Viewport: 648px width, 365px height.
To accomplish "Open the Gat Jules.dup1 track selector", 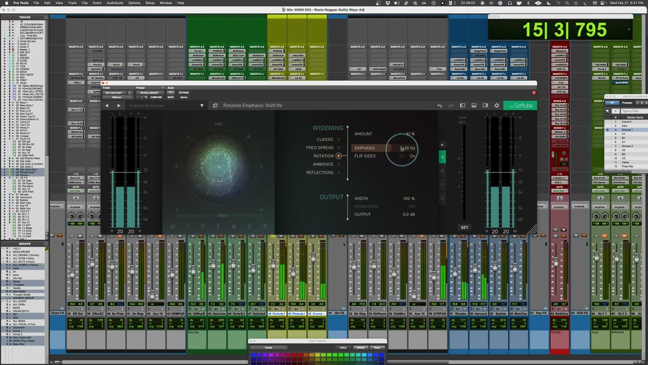I will coord(115,93).
